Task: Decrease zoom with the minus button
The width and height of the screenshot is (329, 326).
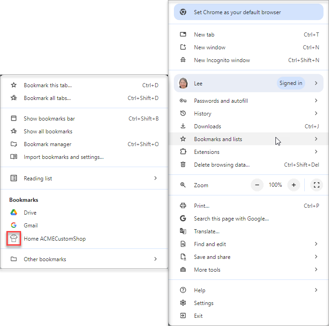Action: coord(257,185)
